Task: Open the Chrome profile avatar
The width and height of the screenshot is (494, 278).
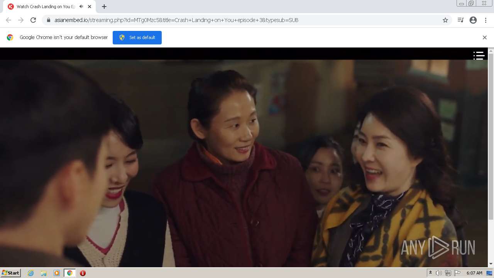Action: 473,20
